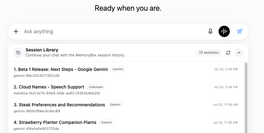This screenshot has height=133, width=264.
Task: Refresh the Session Library list
Action: tap(228, 53)
